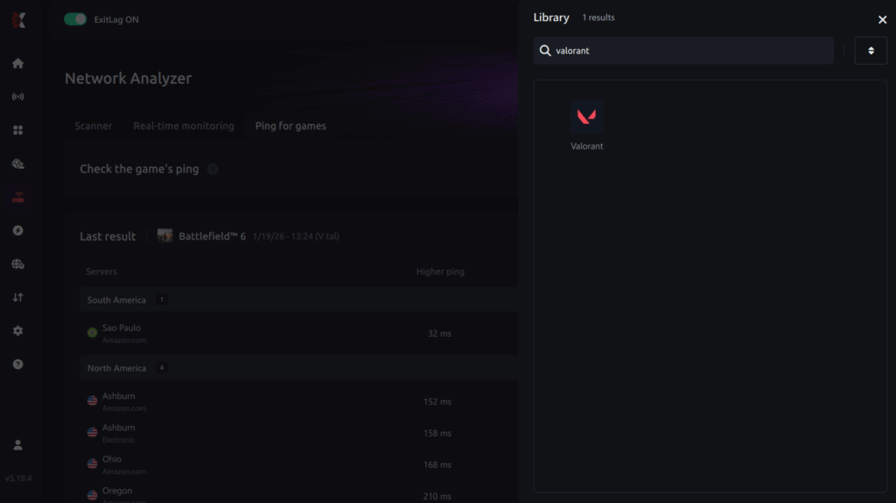Click the 168 ms ping value

click(x=437, y=465)
